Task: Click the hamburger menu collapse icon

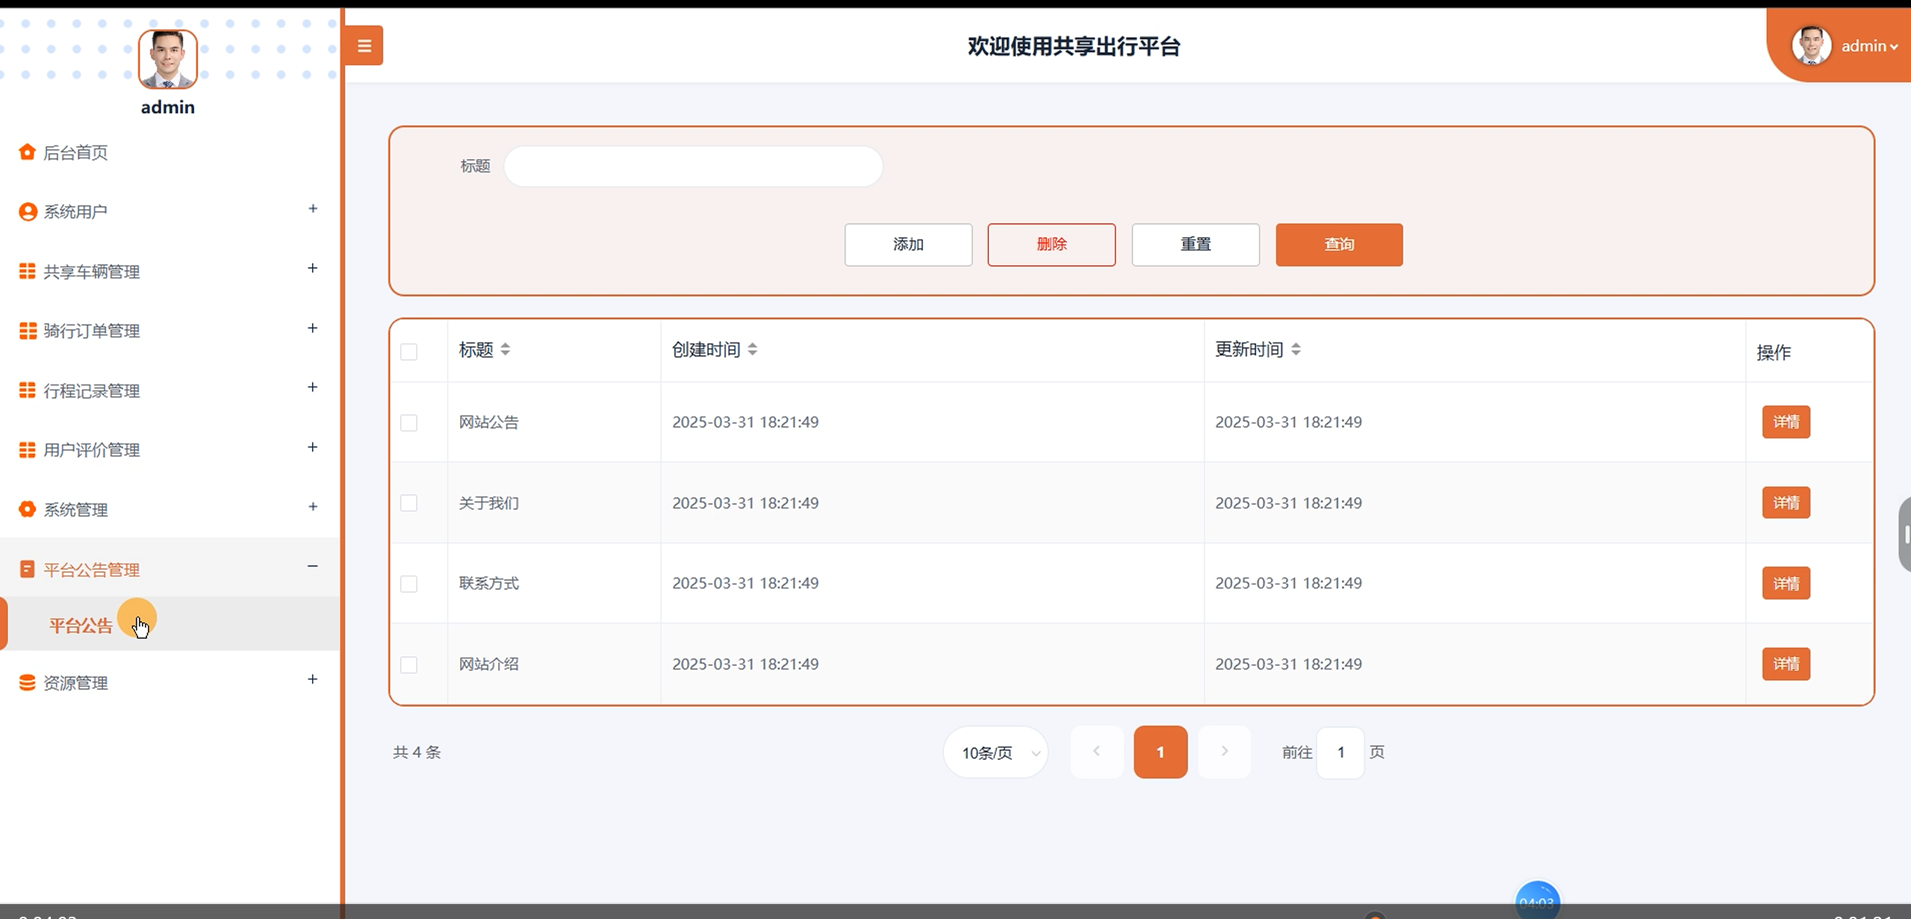Action: (x=364, y=46)
